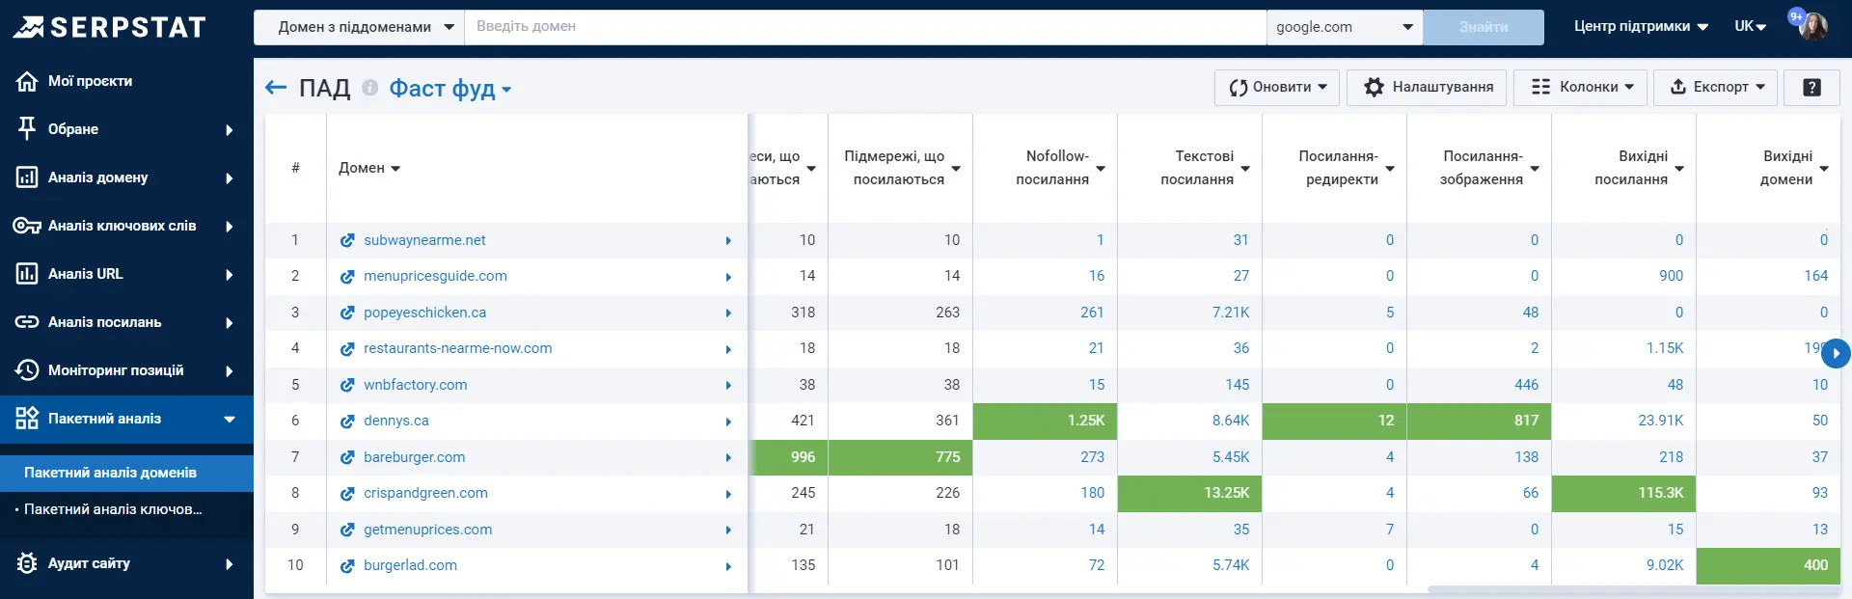Open the UK language dropdown

click(x=1750, y=27)
